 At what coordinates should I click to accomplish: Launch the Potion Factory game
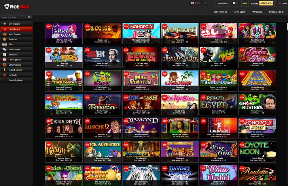[x=103, y=81]
